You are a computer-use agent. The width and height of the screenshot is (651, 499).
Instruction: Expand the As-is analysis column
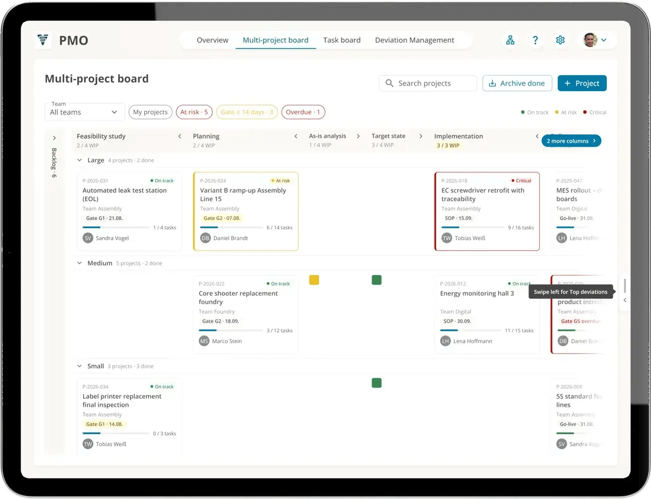[x=358, y=136]
